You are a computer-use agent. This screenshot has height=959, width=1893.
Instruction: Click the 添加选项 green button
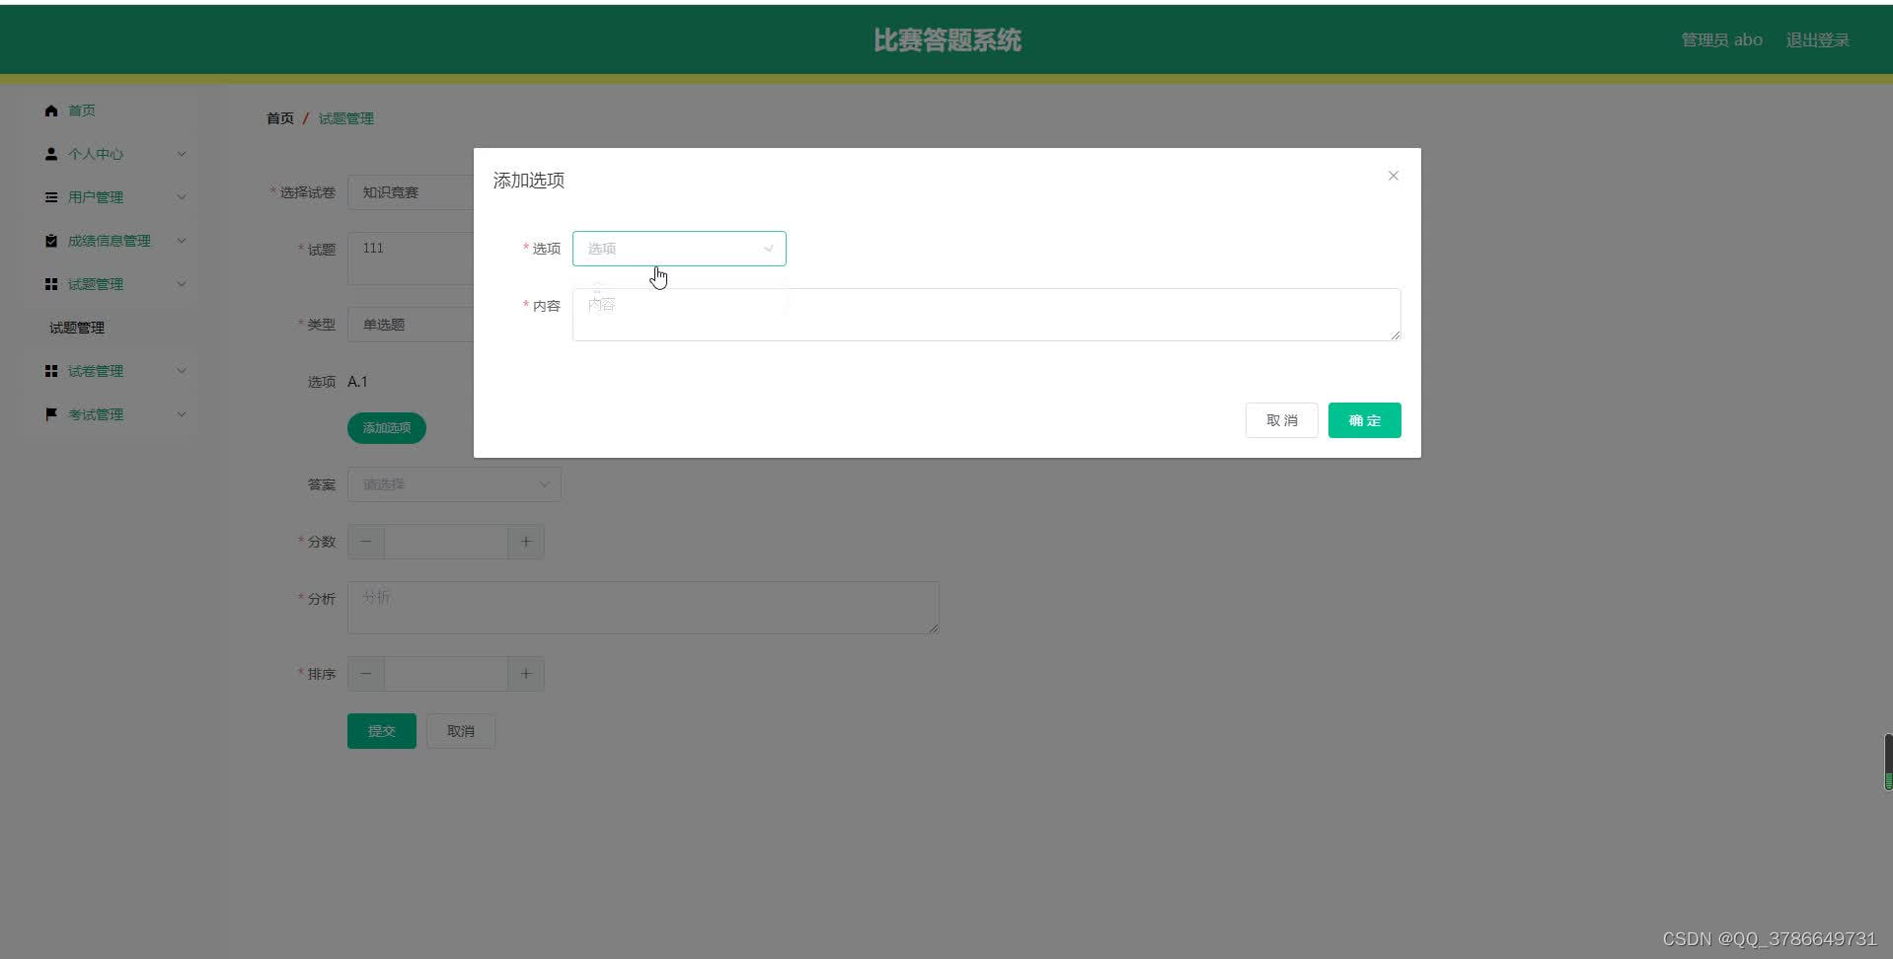387,428
